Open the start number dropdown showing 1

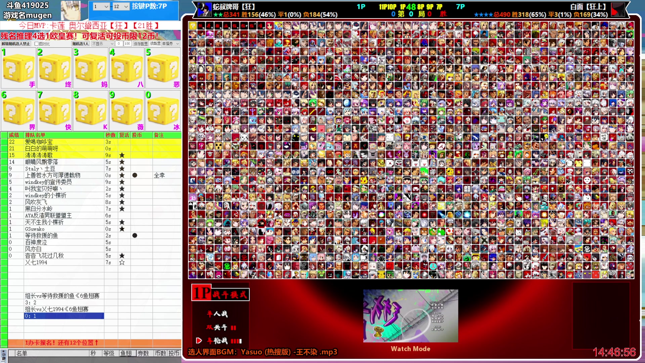[x=101, y=6]
